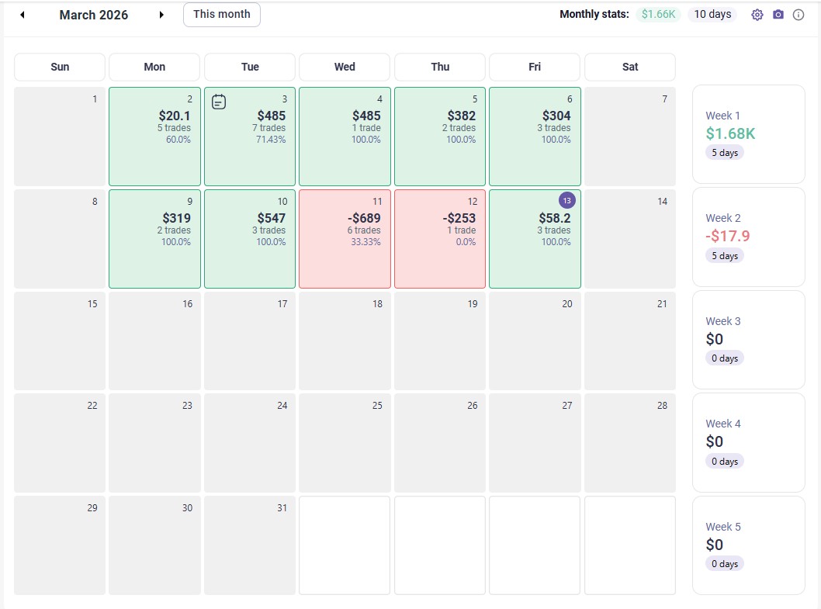Open the Week 1 summary card

pyautogui.click(x=748, y=133)
